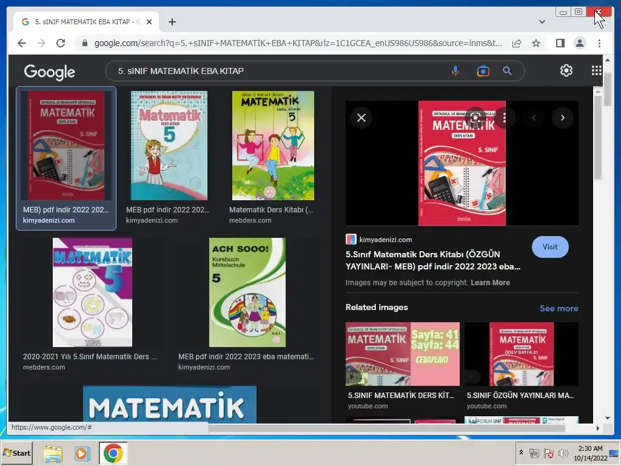Image resolution: width=621 pixels, height=466 pixels.
Task: Open 2020-2021 Yılı 5.Sınıf Matematik caption
Action: point(90,357)
